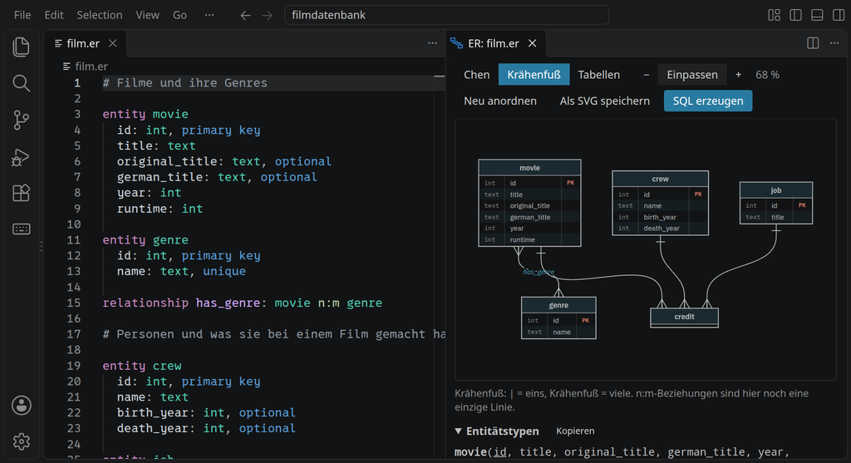Open the Extensions view
The image size is (851, 463).
pos(21,193)
